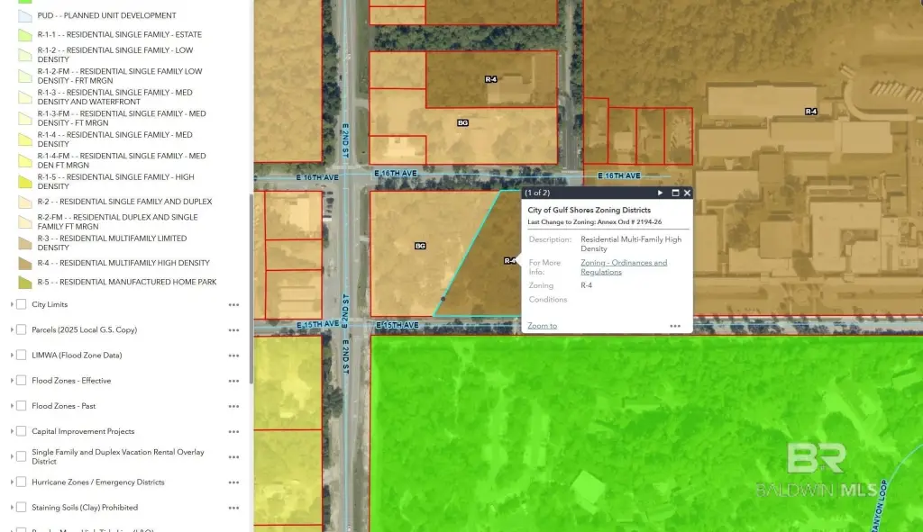Go to next feature in popup
This screenshot has width=923, height=532.
(660, 193)
